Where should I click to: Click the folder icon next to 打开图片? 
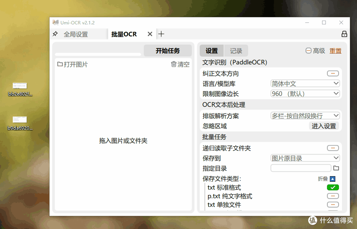(x=60, y=64)
